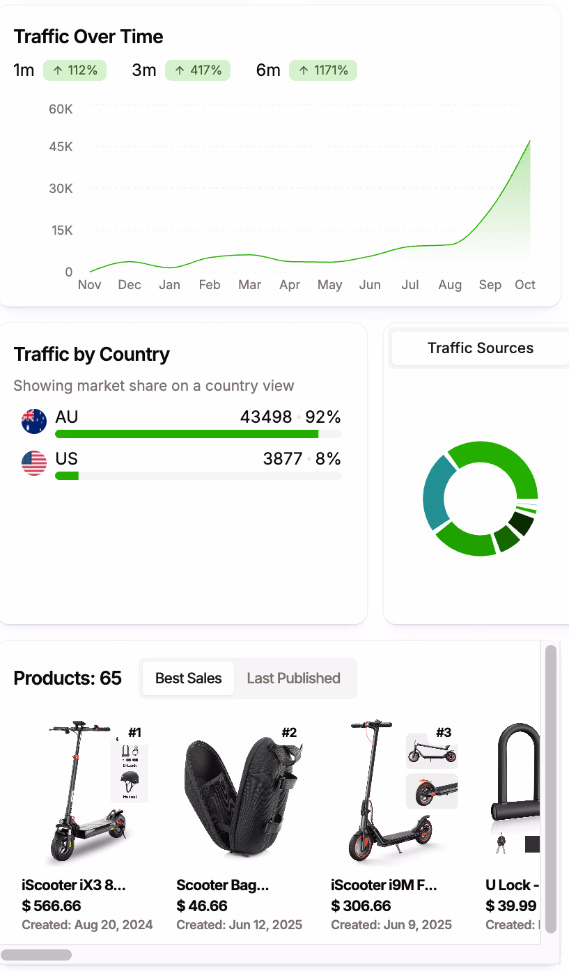This screenshot has width=569, height=971.
Task: Click the dark green donut segment
Action: click(523, 522)
